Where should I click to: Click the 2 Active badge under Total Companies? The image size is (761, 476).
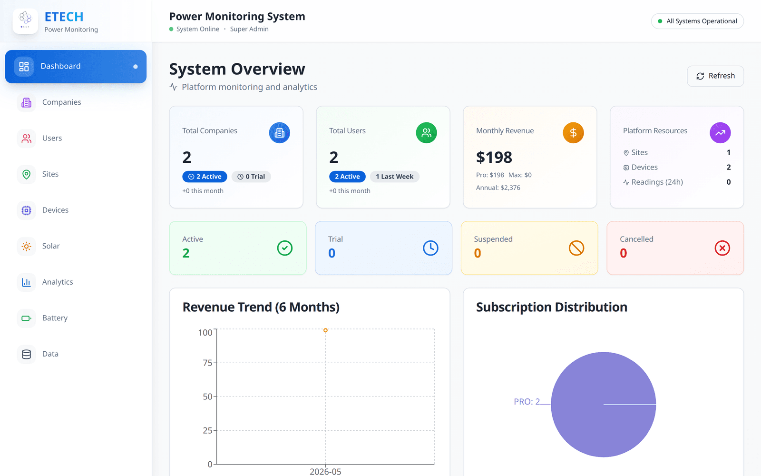(205, 177)
